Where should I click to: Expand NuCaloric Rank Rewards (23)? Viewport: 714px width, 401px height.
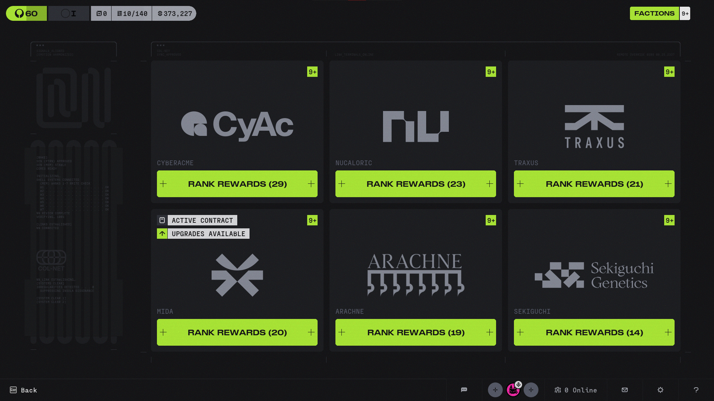[416, 184]
